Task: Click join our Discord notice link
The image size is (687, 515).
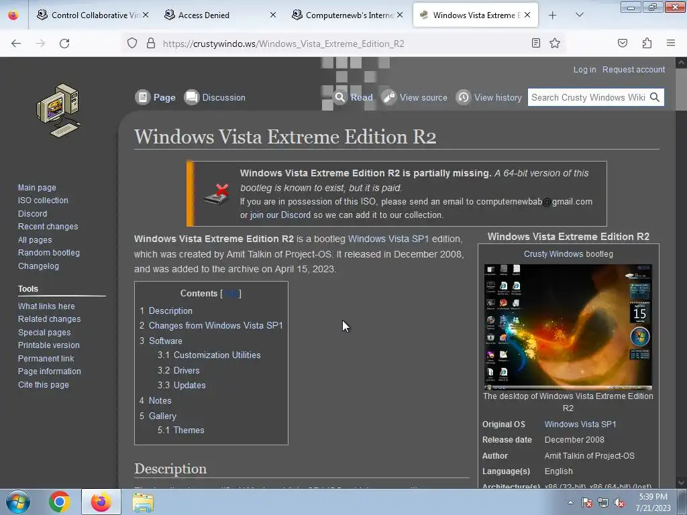Action: pos(280,215)
